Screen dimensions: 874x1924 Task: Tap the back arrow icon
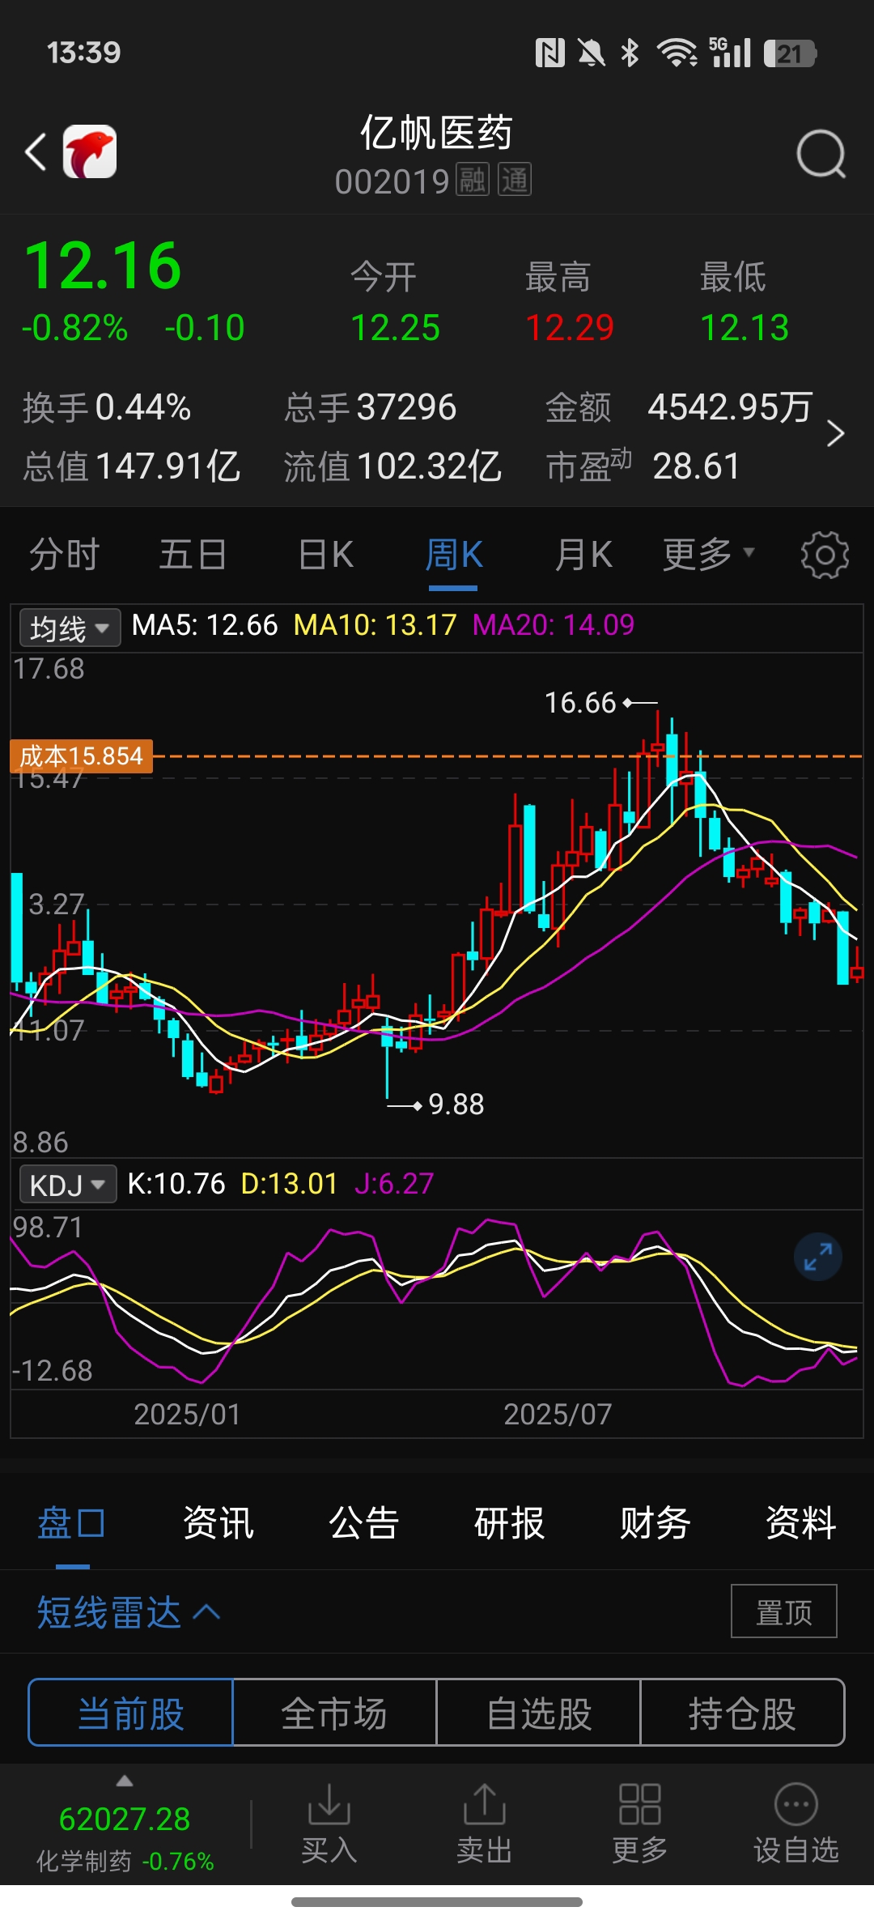36,151
